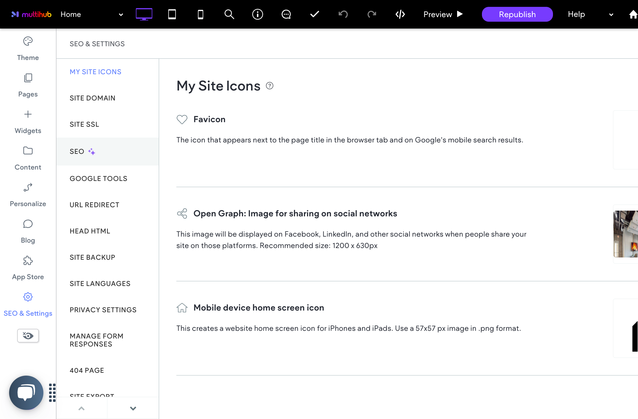Open Site Domain settings
The image size is (638, 419).
[x=108, y=98]
